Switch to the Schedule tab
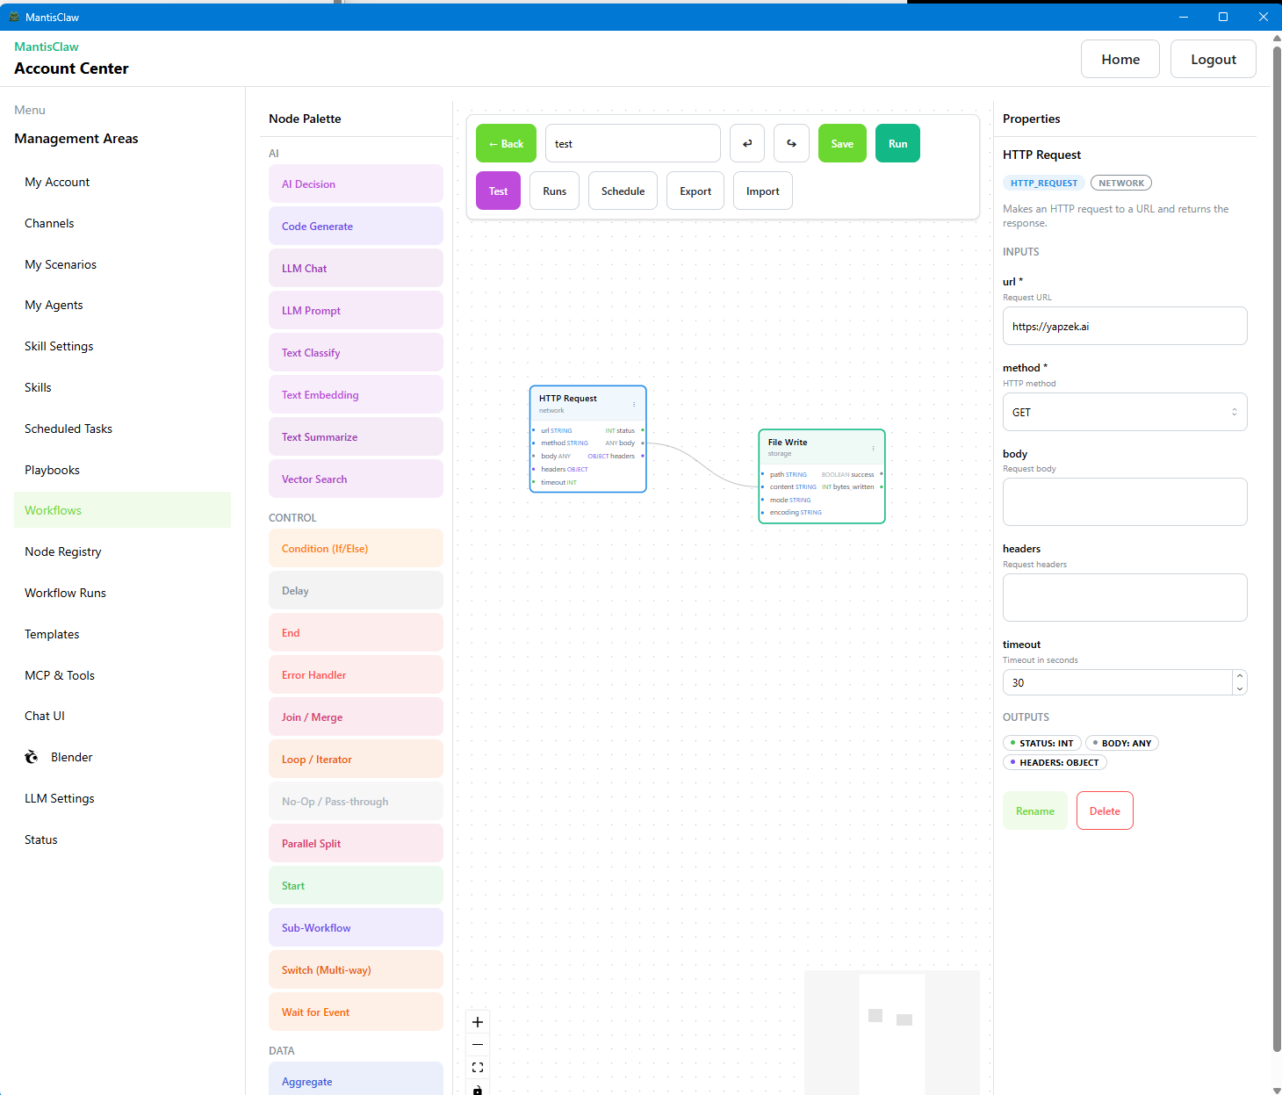Image resolution: width=1282 pixels, height=1095 pixels. click(x=623, y=191)
